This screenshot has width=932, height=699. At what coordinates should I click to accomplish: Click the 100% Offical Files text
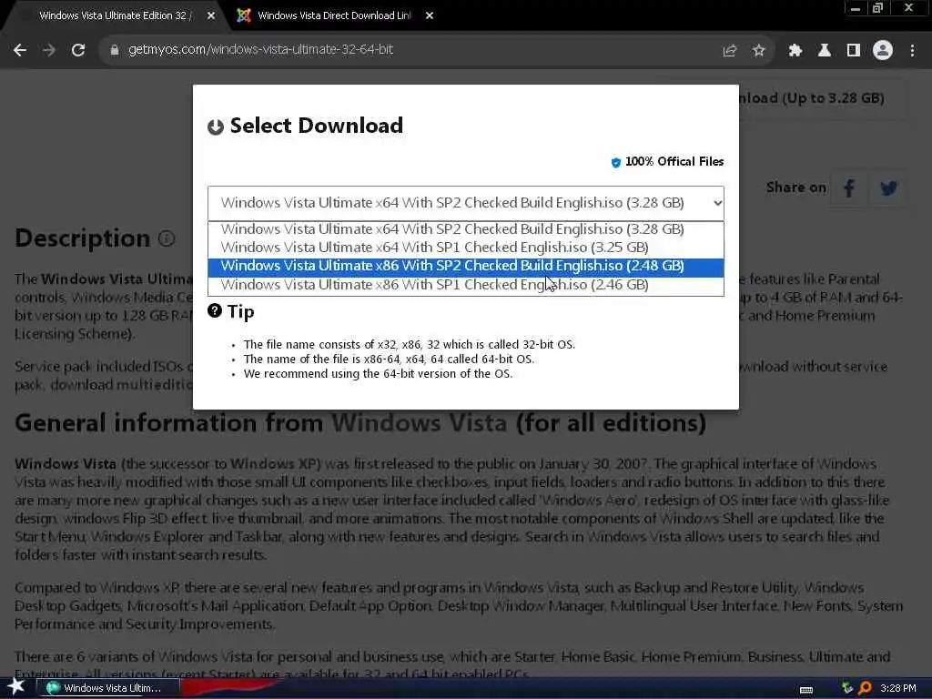(x=674, y=162)
